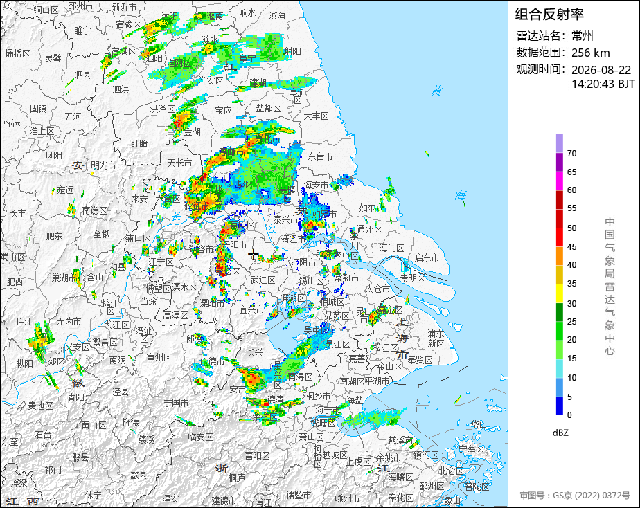
Task: Click the 慈溪市 label near the bay
Action: 400,440
